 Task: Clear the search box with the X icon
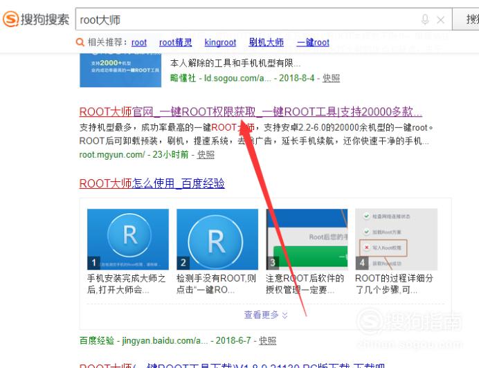(x=440, y=20)
